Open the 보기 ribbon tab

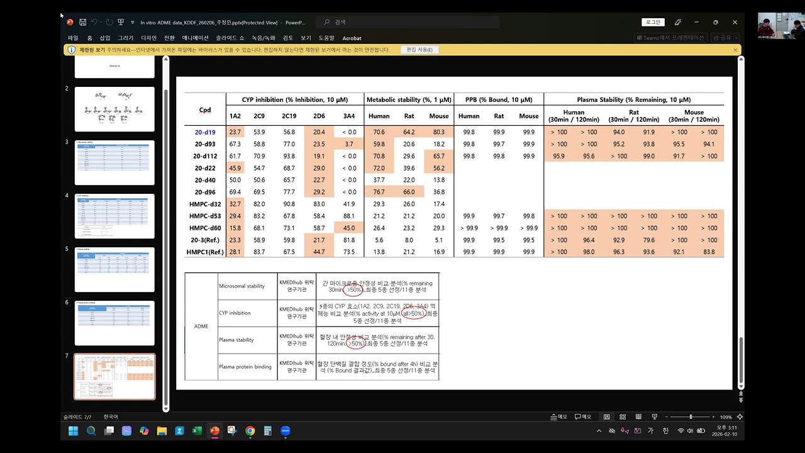coord(306,38)
